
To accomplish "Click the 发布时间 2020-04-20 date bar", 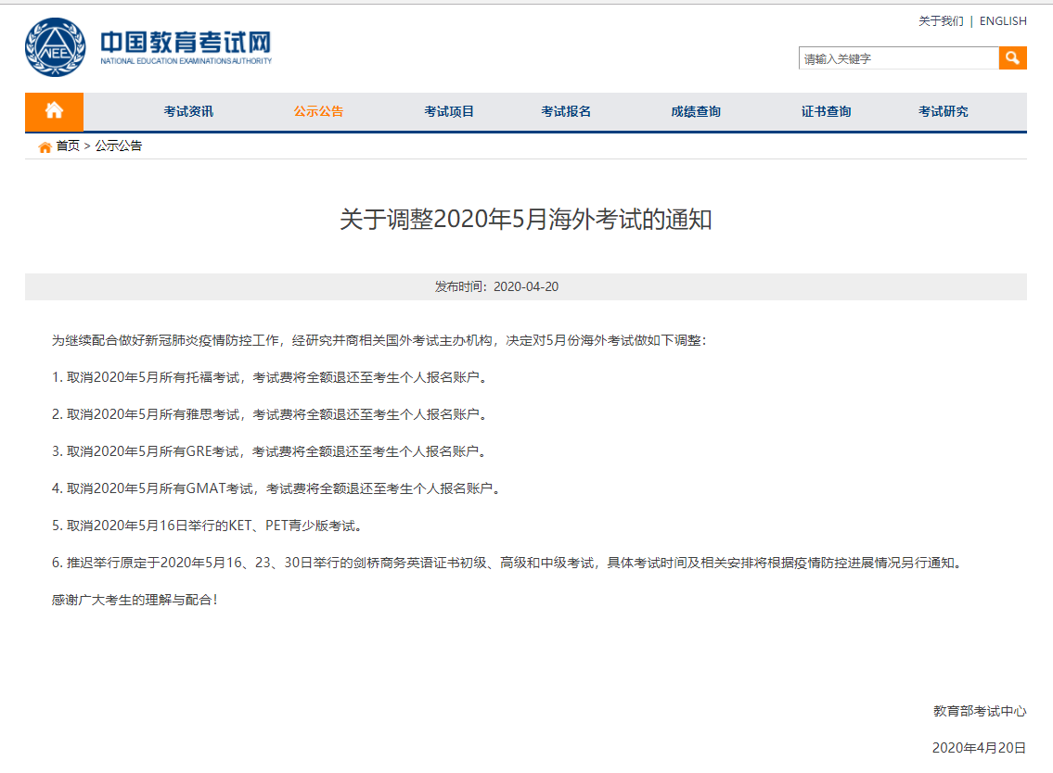I will click(525, 286).
